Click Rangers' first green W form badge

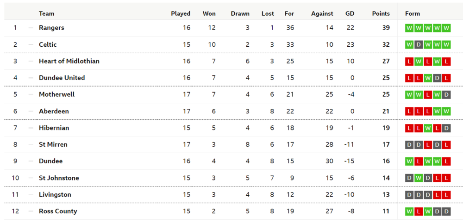coord(409,28)
